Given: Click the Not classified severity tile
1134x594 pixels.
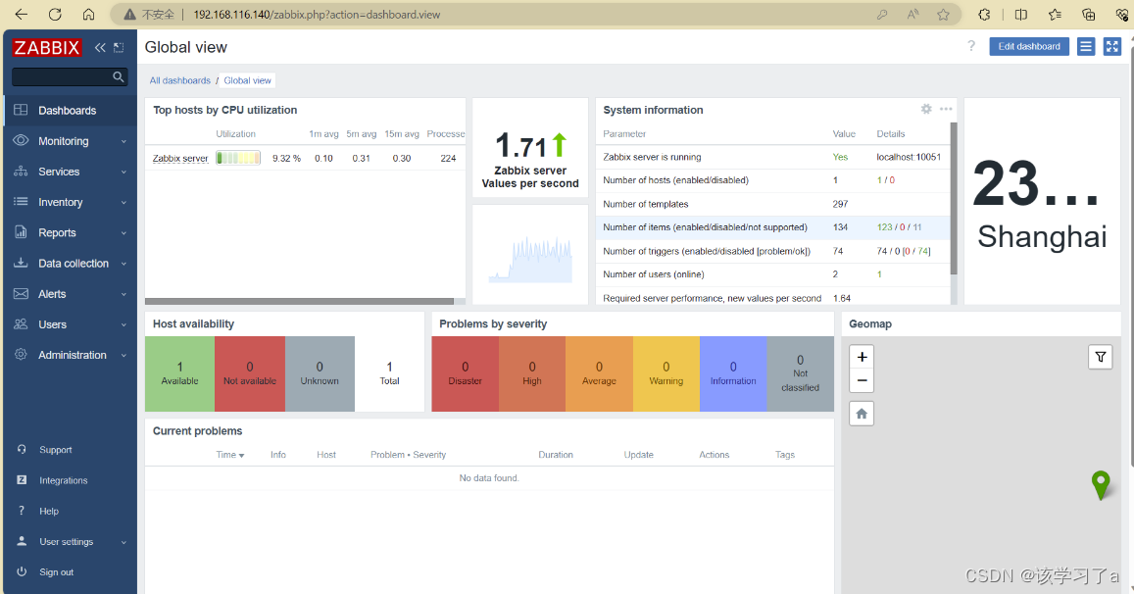Looking at the screenshot, I should click(800, 374).
